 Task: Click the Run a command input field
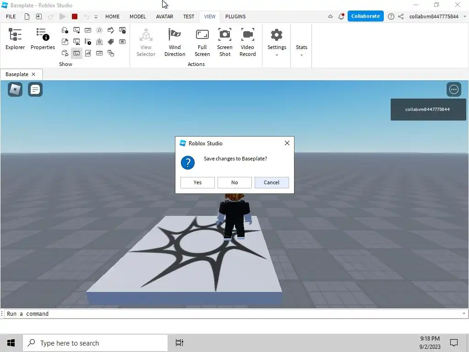pos(233,313)
